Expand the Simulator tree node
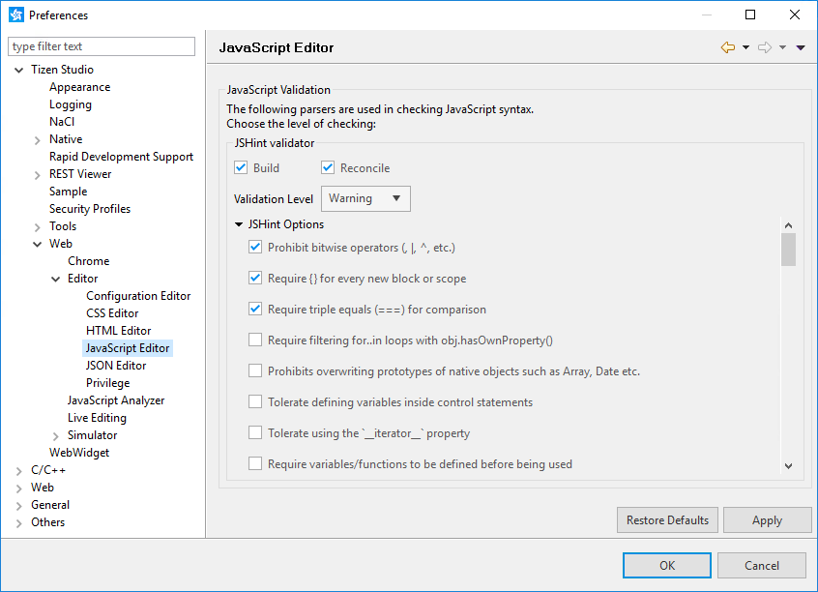The width and height of the screenshot is (818, 592). point(55,434)
